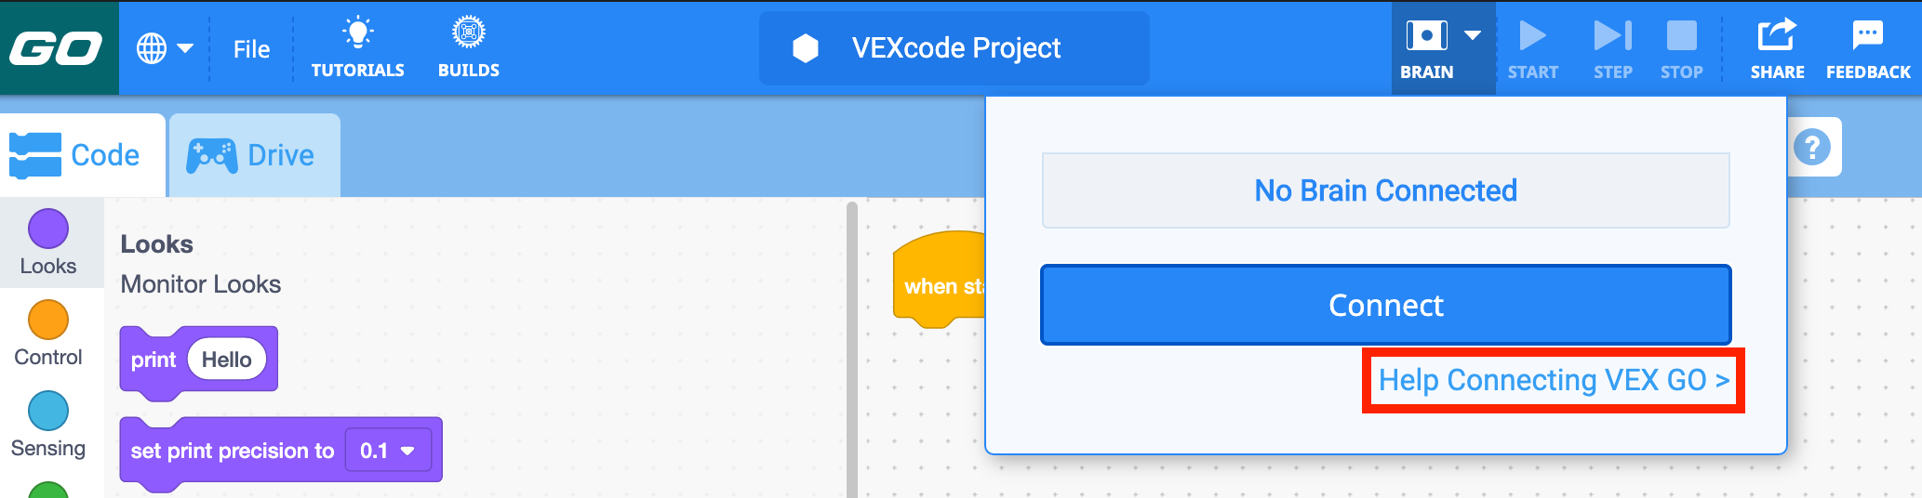Click the VEX GO logo
The image size is (1922, 498).
point(59,48)
